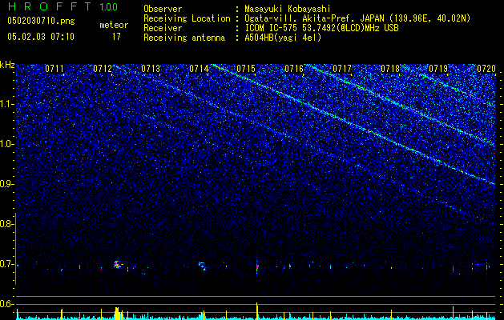Screen dimensions: 504x320
Task: Click the kHz axis unit label
Action: 7,65
